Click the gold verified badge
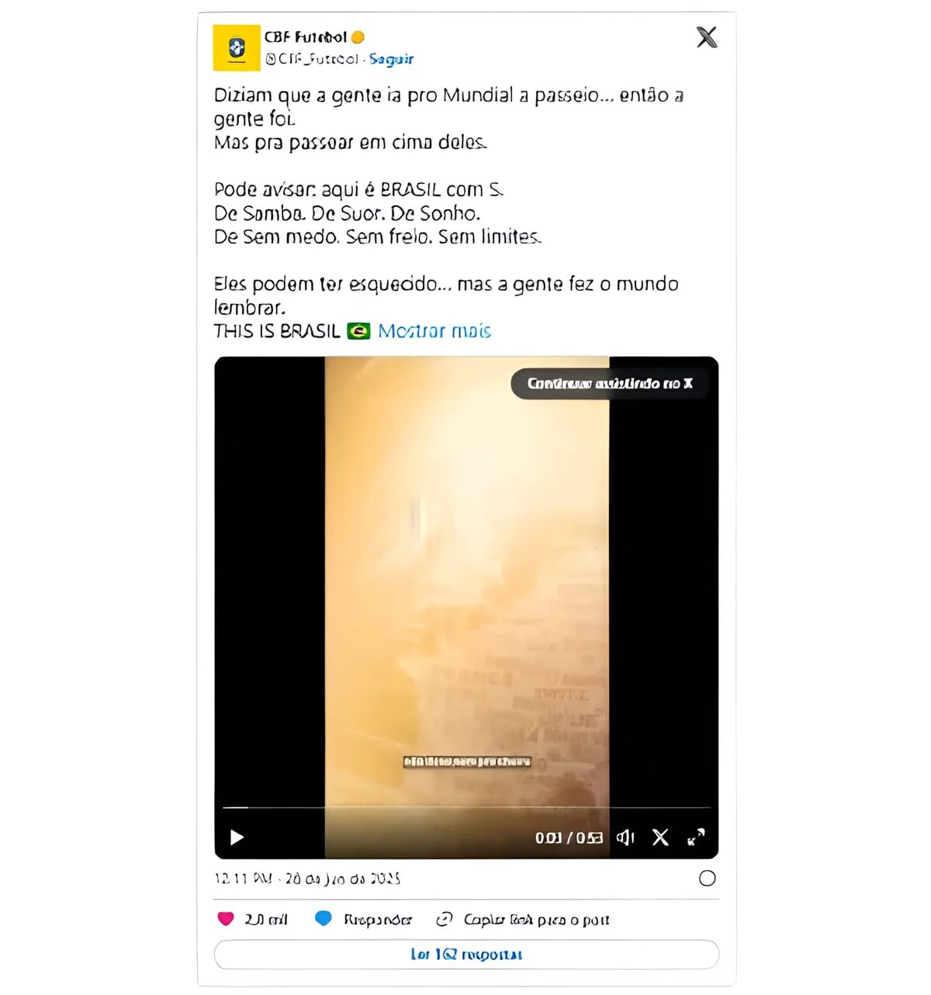 pos(358,37)
